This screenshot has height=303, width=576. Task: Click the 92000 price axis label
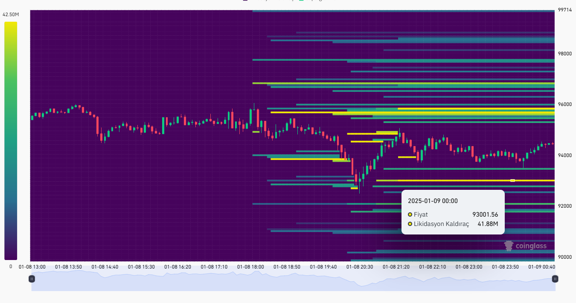565,206
